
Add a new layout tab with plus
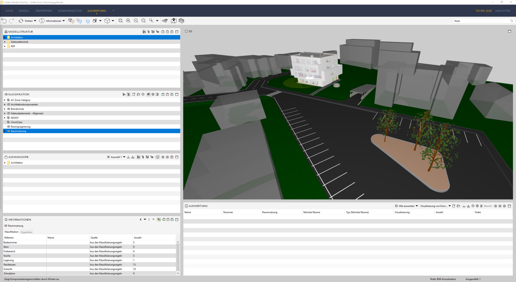coord(114,11)
